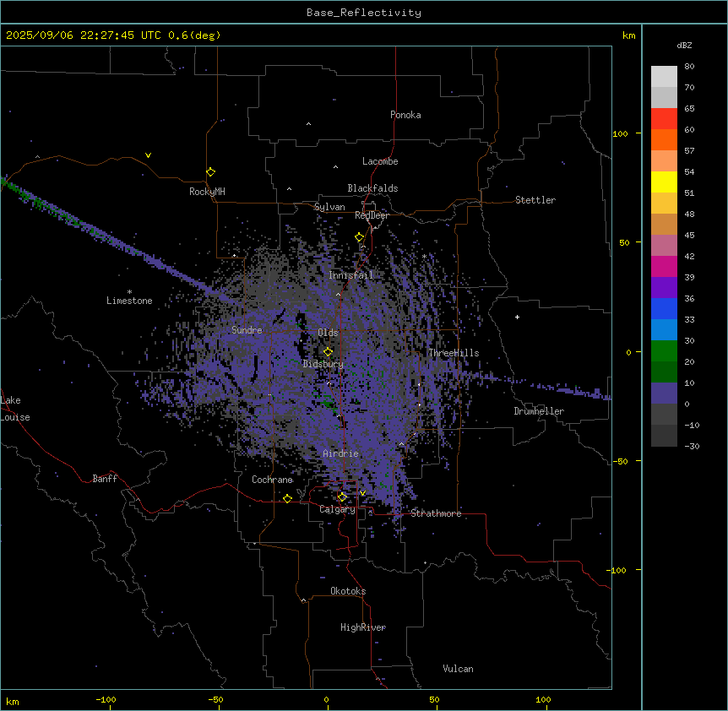Screen dimensions: 728x711
Task: Click the white caret marker west of Ponoka
Action: pyautogui.click(x=308, y=124)
